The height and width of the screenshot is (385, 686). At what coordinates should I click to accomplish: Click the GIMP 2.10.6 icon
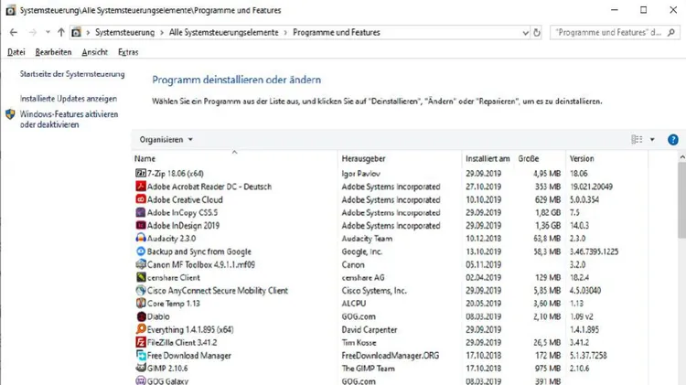pyautogui.click(x=141, y=369)
